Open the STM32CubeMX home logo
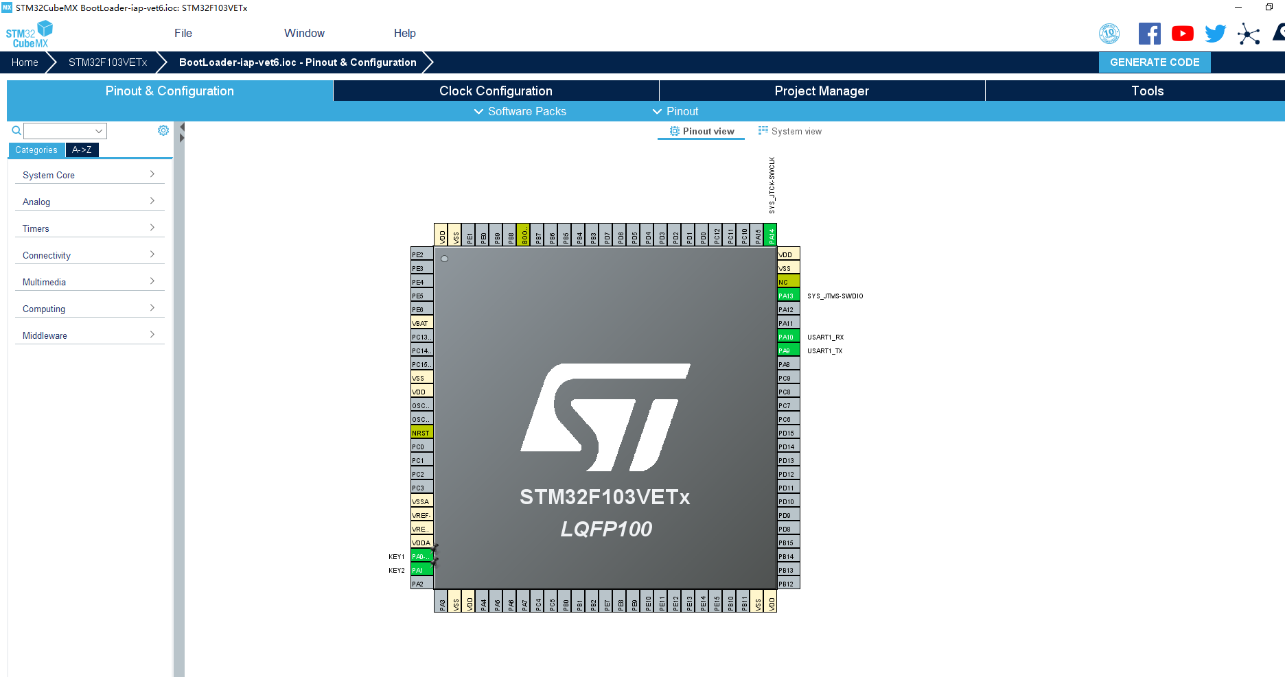 [29, 32]
